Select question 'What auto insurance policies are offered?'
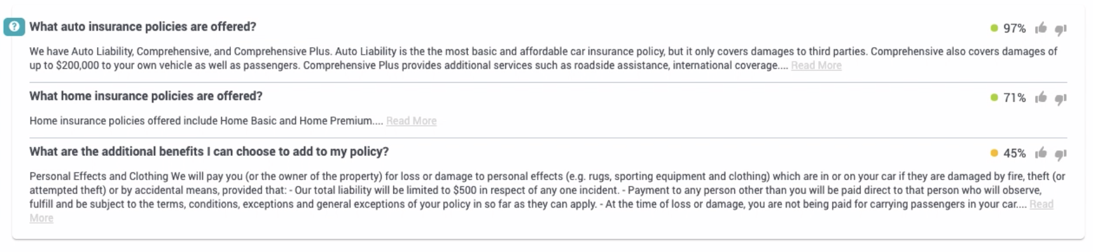The height and width of the screenshot is (252, 1093). 143,27
